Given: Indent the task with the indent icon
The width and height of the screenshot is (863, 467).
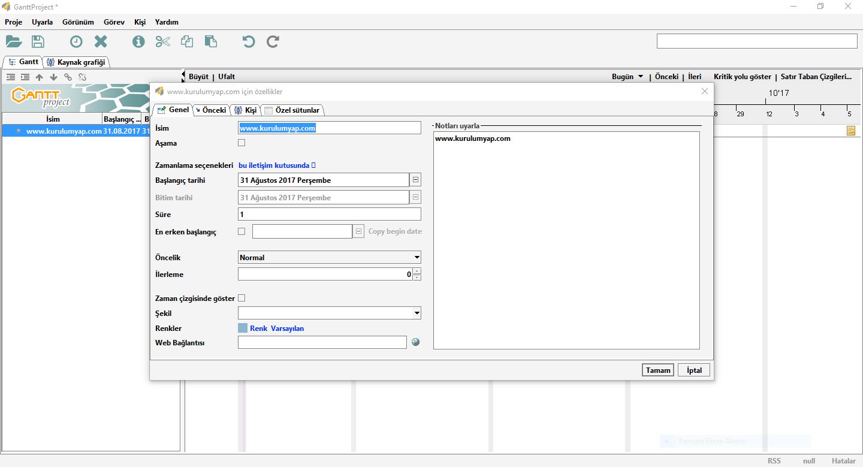Looking at the screenshot, I should point(25,77).
